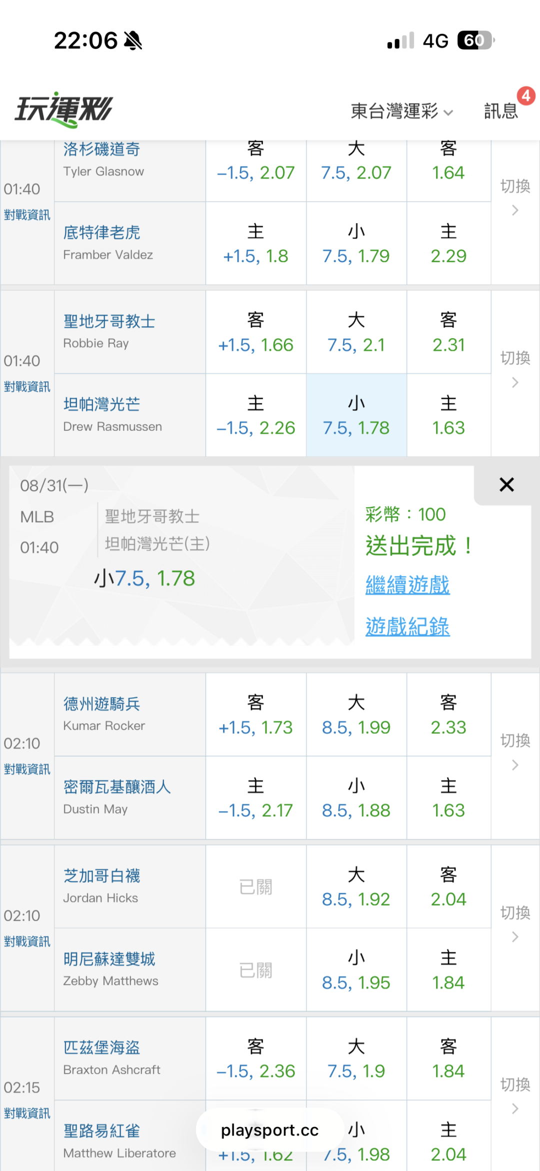
Task: Pick 主 1.63 Brewers moneyline
Action: click(x=448, y=798)
